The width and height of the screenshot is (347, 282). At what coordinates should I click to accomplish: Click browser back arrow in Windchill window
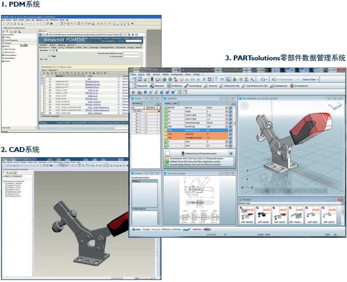coord(40,35)
